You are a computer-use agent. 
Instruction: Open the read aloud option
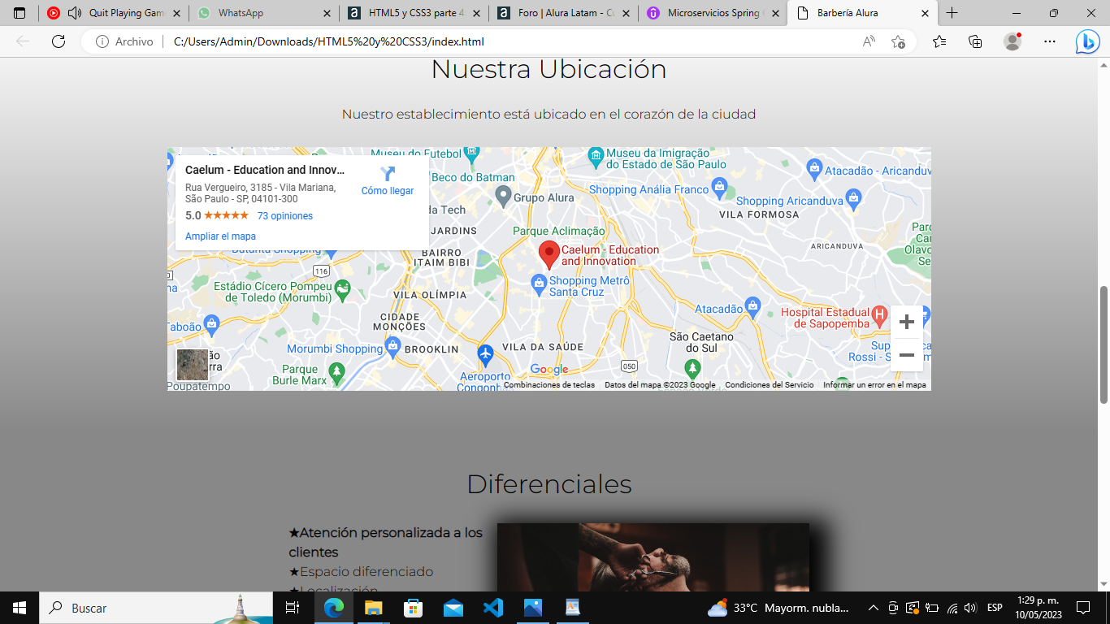pos(869,41)
